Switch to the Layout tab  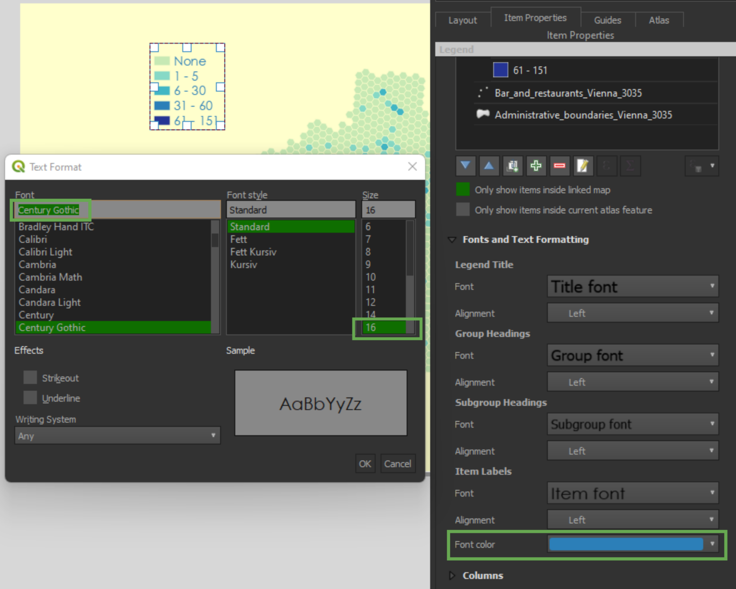click(x=463, y=20)
